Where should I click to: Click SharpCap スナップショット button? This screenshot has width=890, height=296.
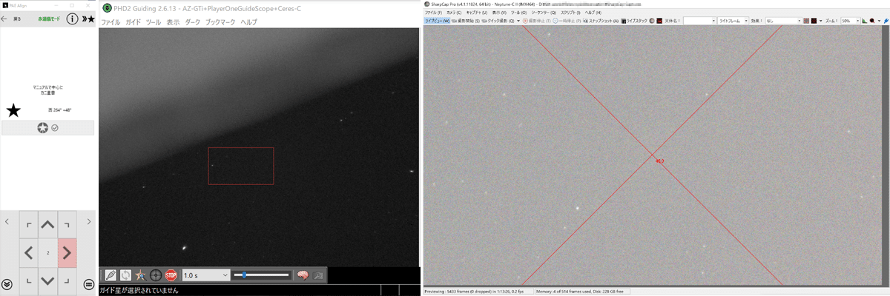601,21
